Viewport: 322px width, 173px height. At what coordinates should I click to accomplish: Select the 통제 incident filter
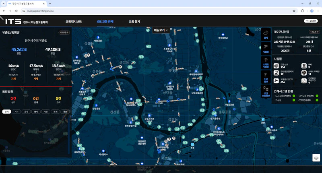point(56,111)
